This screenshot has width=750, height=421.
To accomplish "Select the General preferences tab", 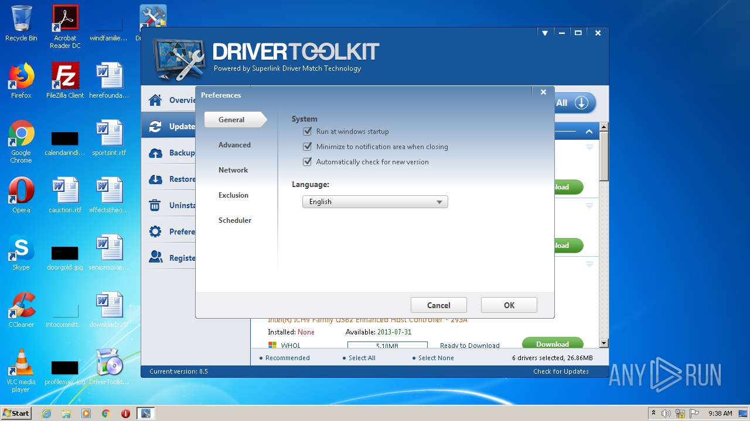I will (x=235, y=119).
